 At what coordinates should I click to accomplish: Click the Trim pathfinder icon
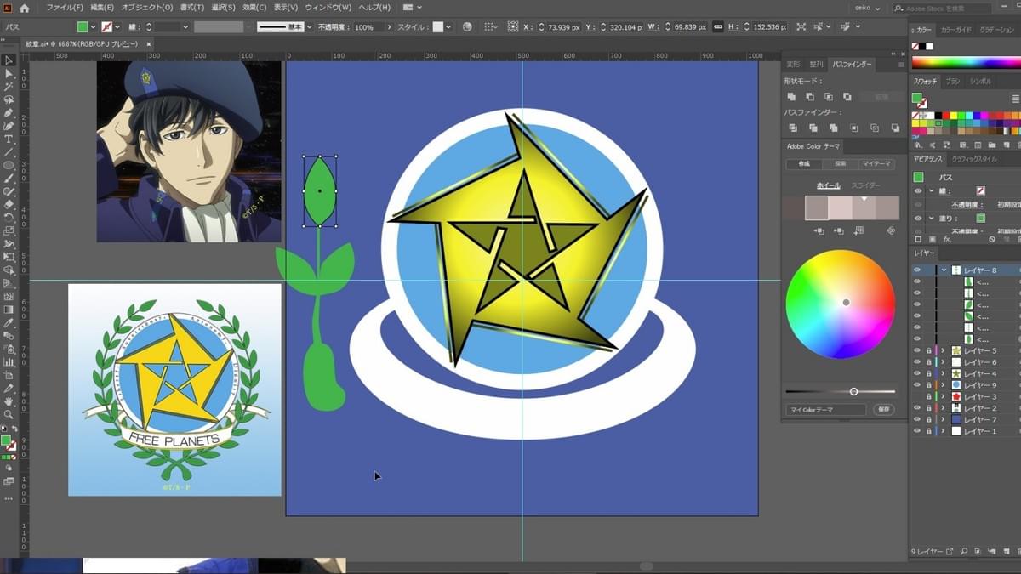click(813, 128)
